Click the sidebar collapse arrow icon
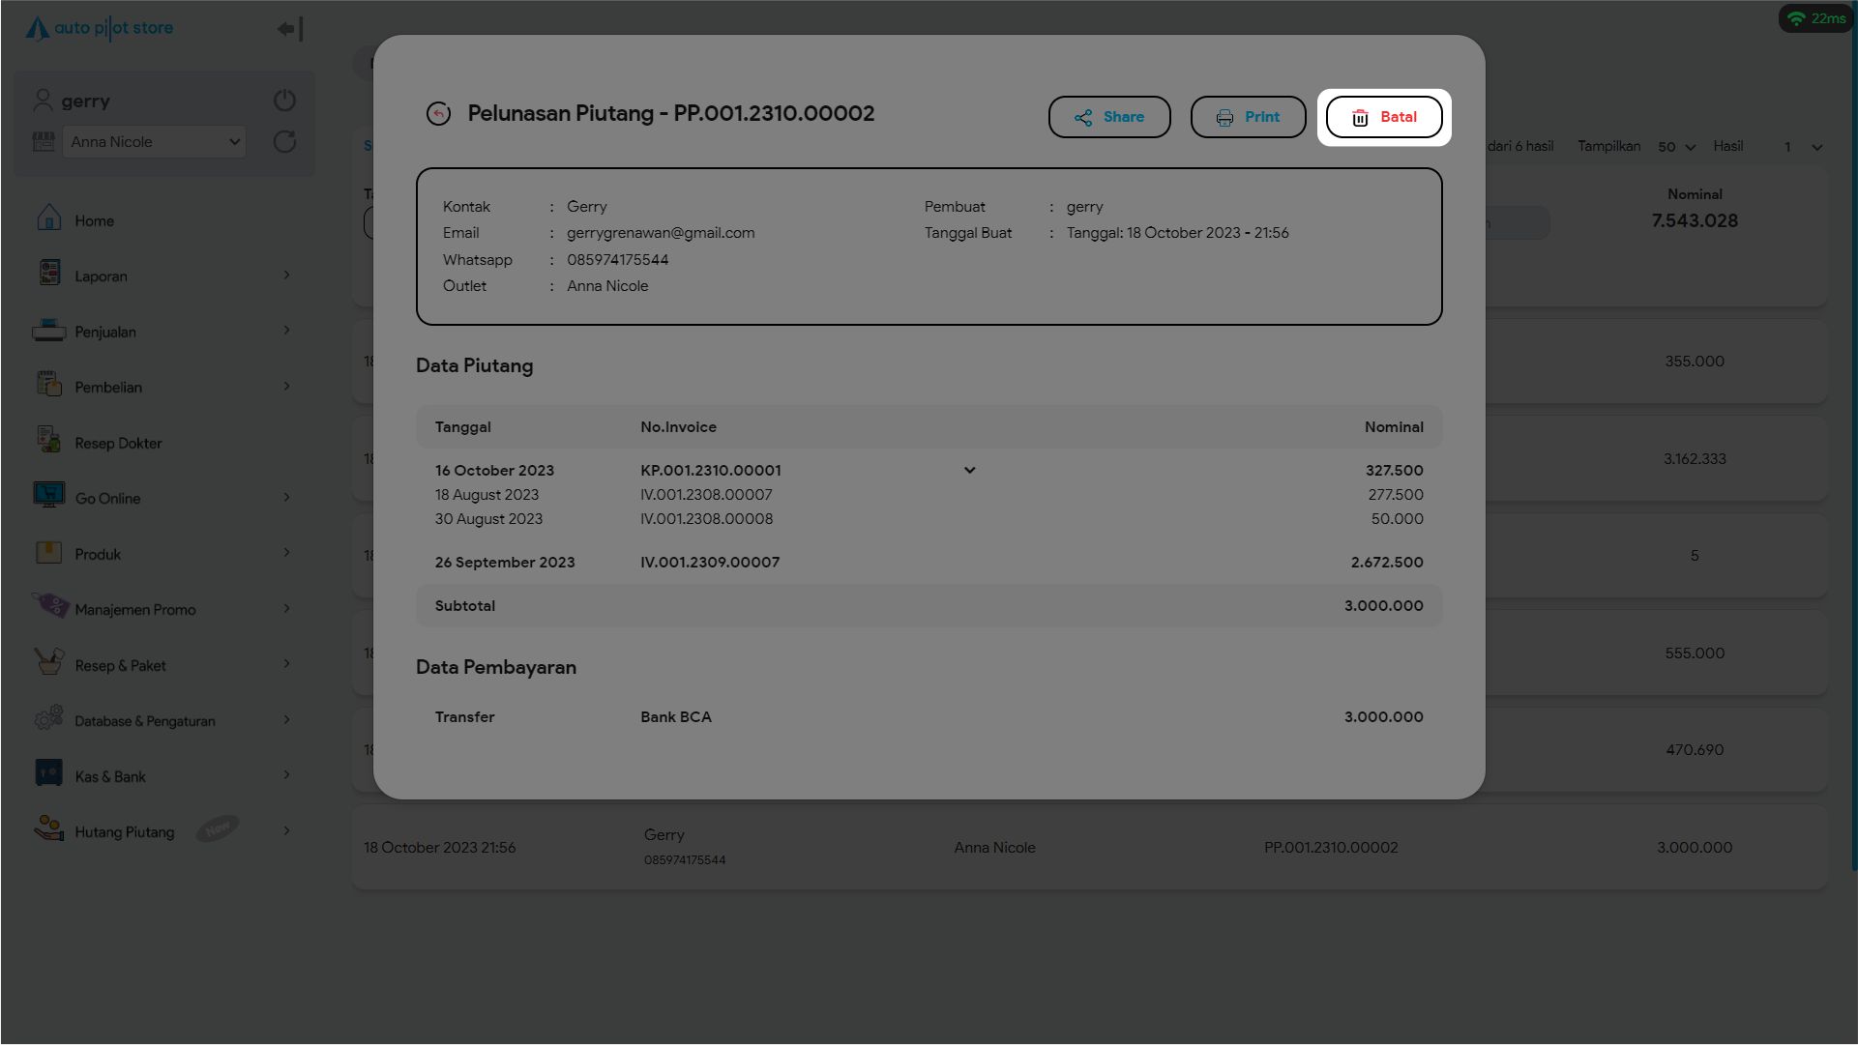The height and width of the screenshot is (1045, 1858). click(x=289, y=29)
